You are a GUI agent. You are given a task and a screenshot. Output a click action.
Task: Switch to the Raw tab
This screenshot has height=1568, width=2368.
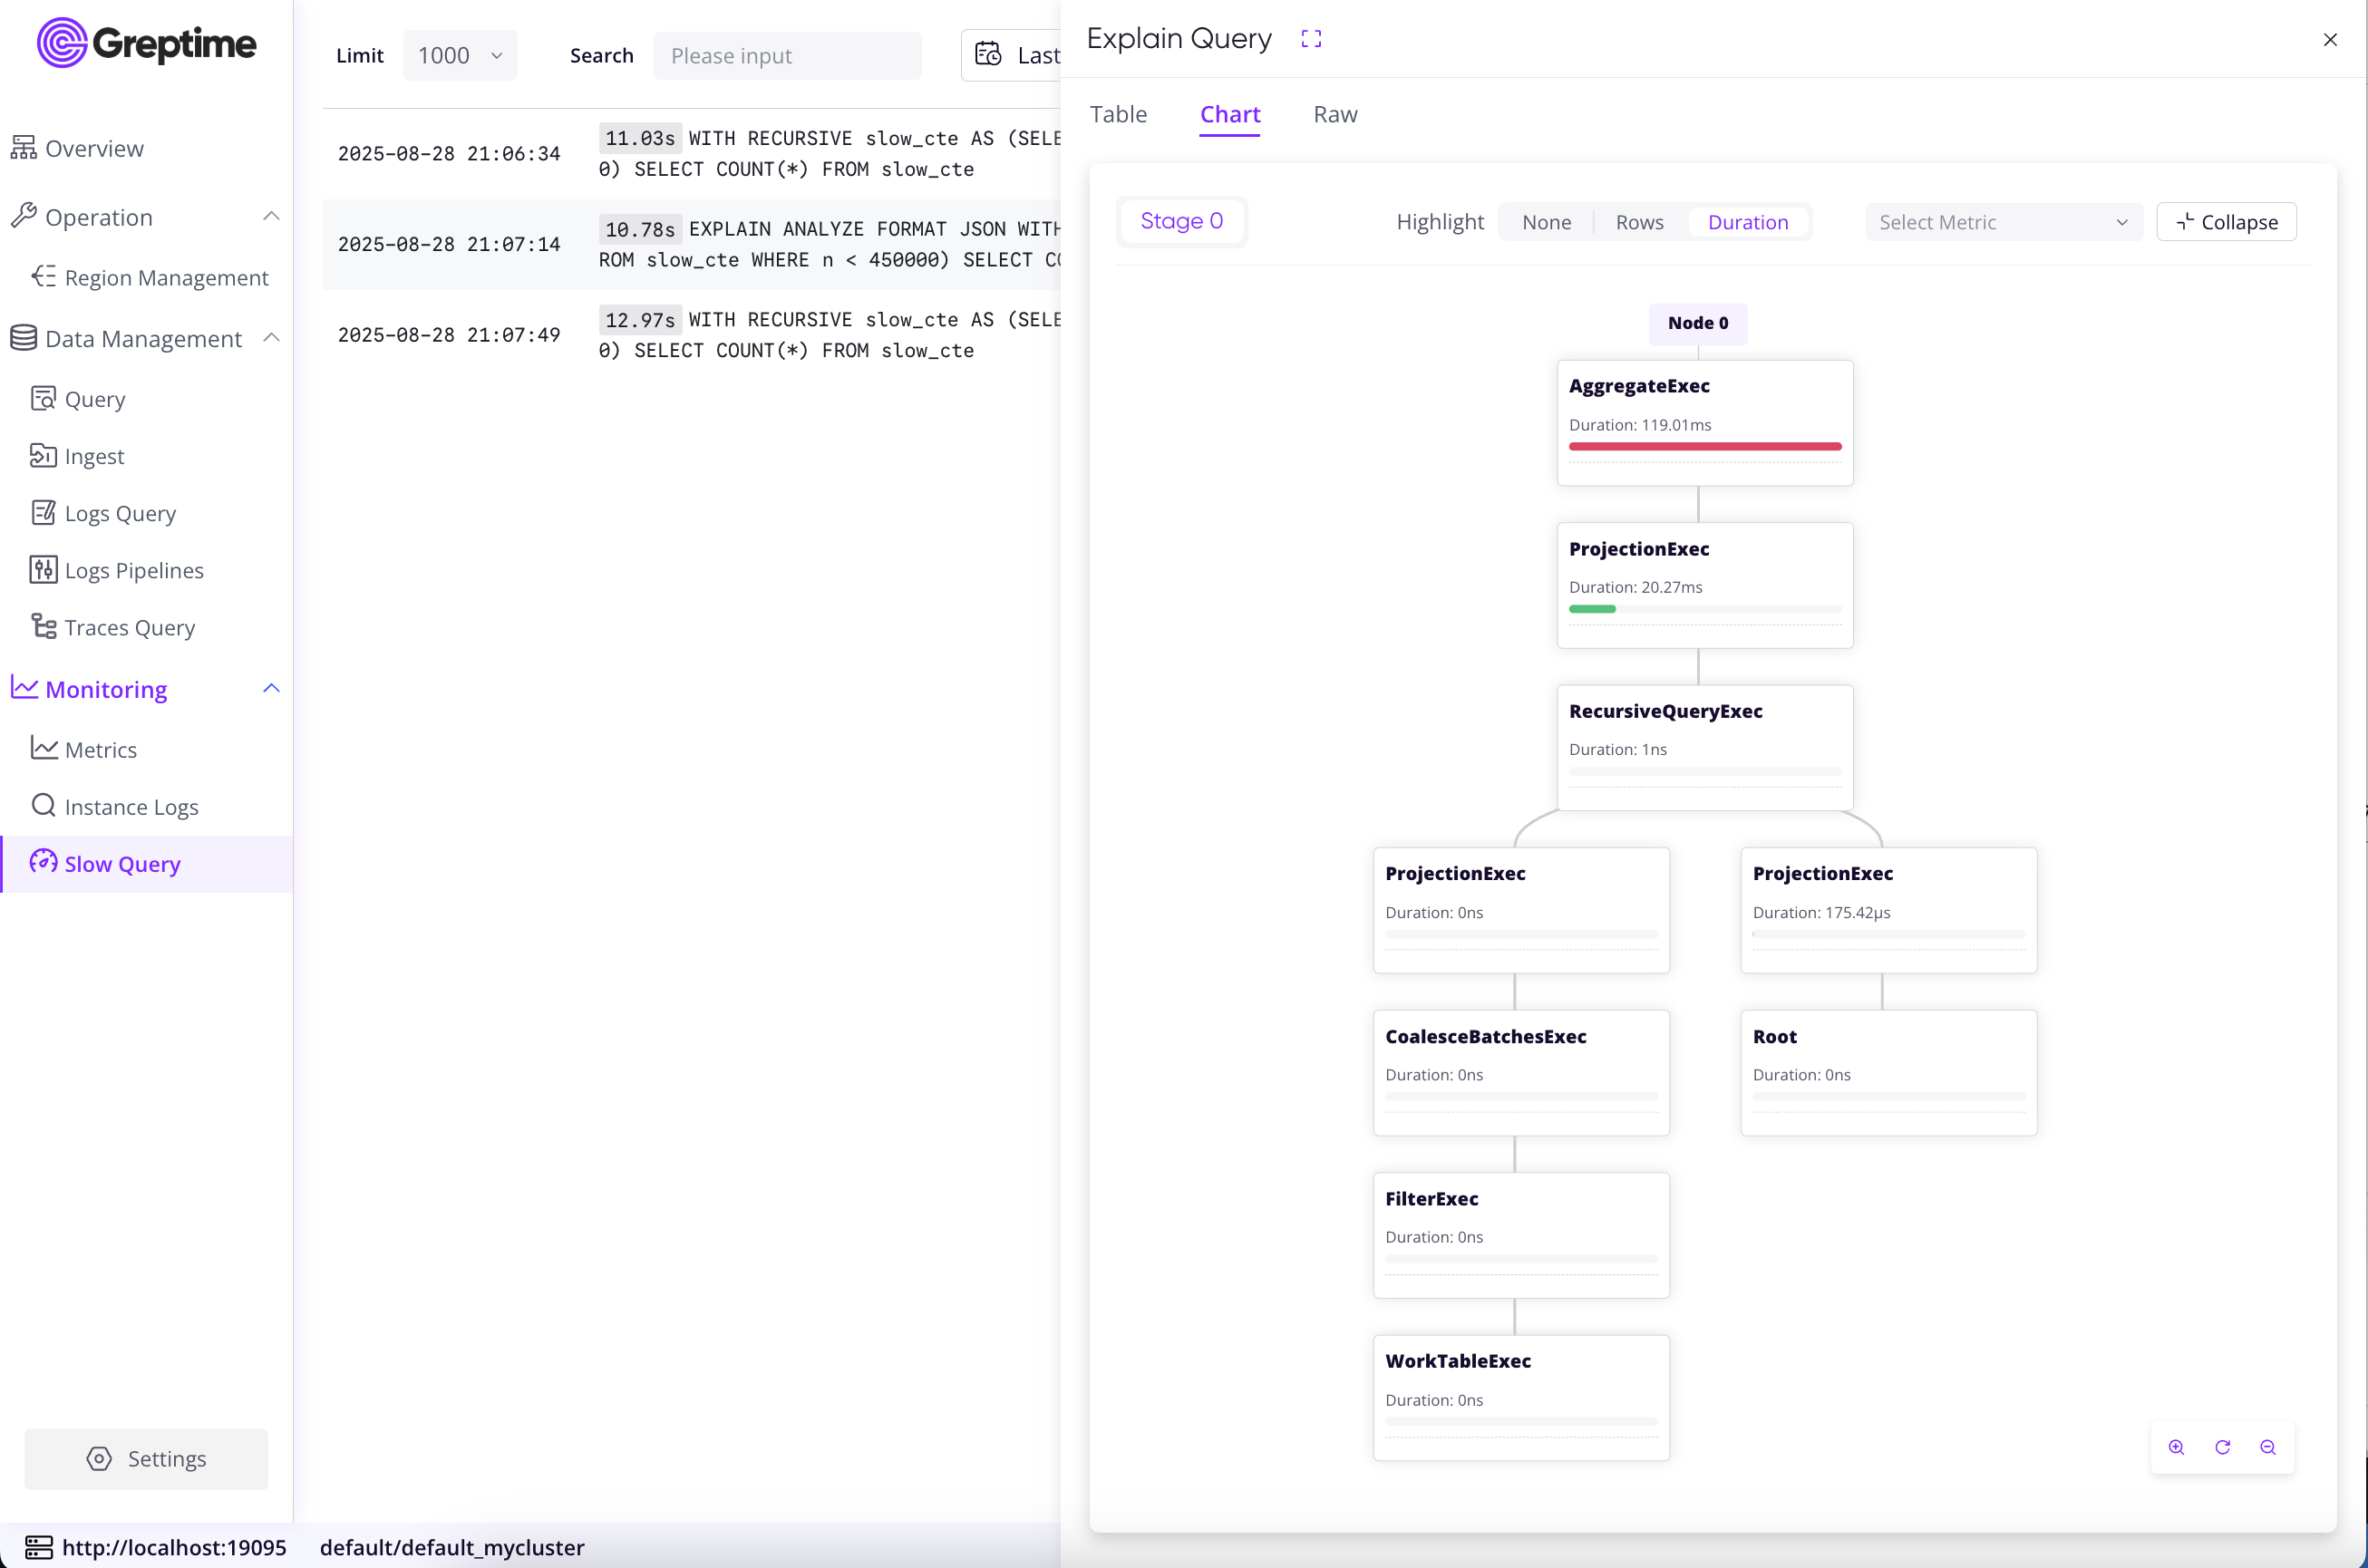click(x=1335, y=114)
